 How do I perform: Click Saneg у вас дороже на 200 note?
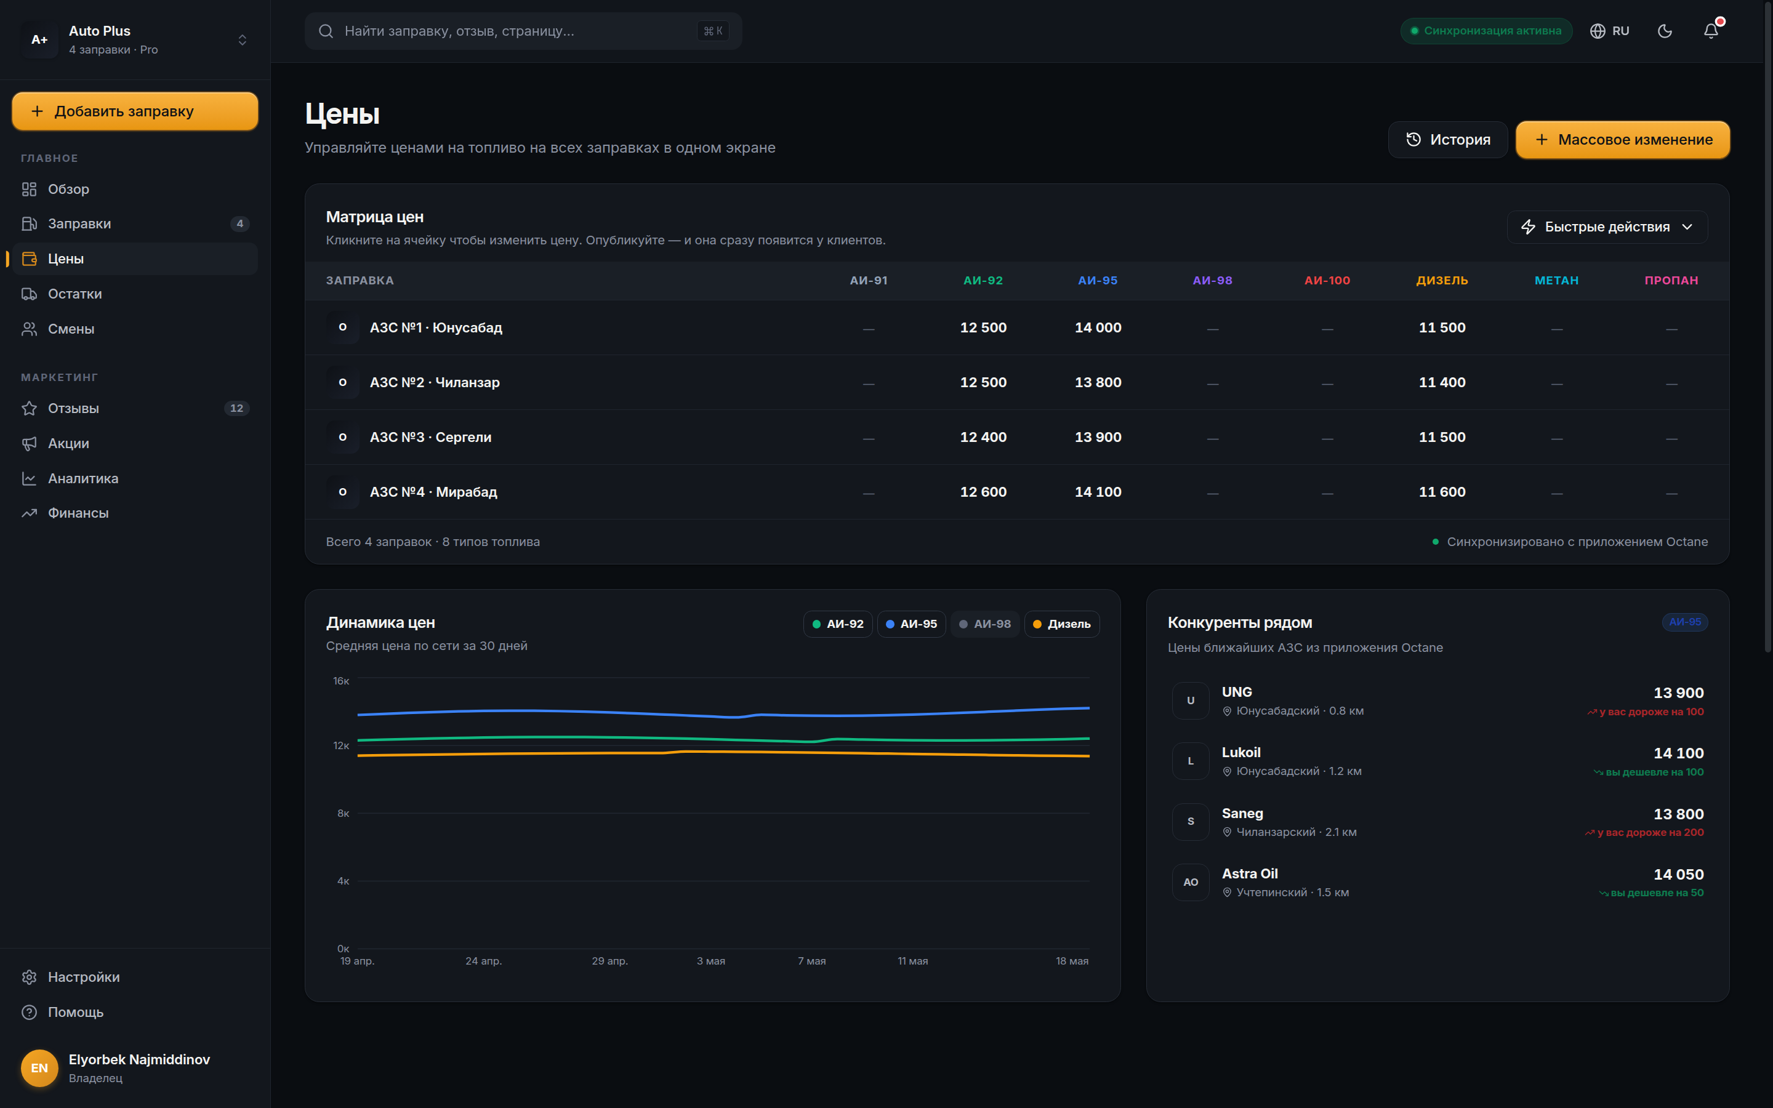tap(1644, 832)
